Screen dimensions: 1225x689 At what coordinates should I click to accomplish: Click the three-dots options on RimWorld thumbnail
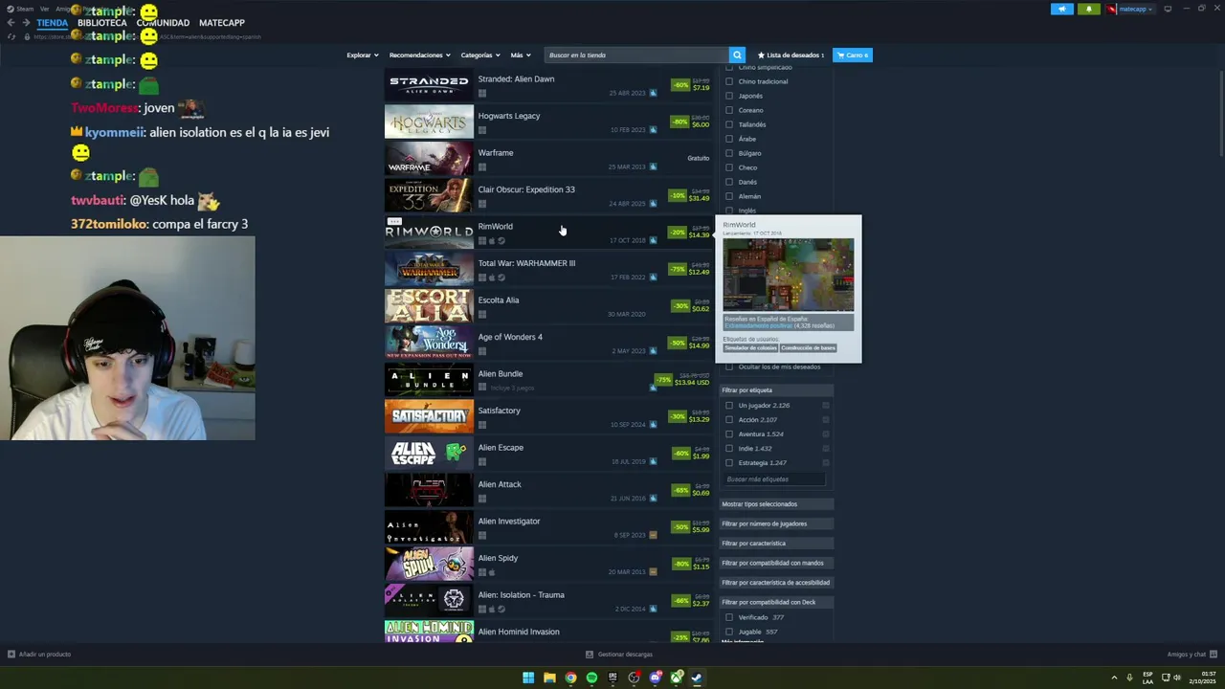tap(393, 221)
